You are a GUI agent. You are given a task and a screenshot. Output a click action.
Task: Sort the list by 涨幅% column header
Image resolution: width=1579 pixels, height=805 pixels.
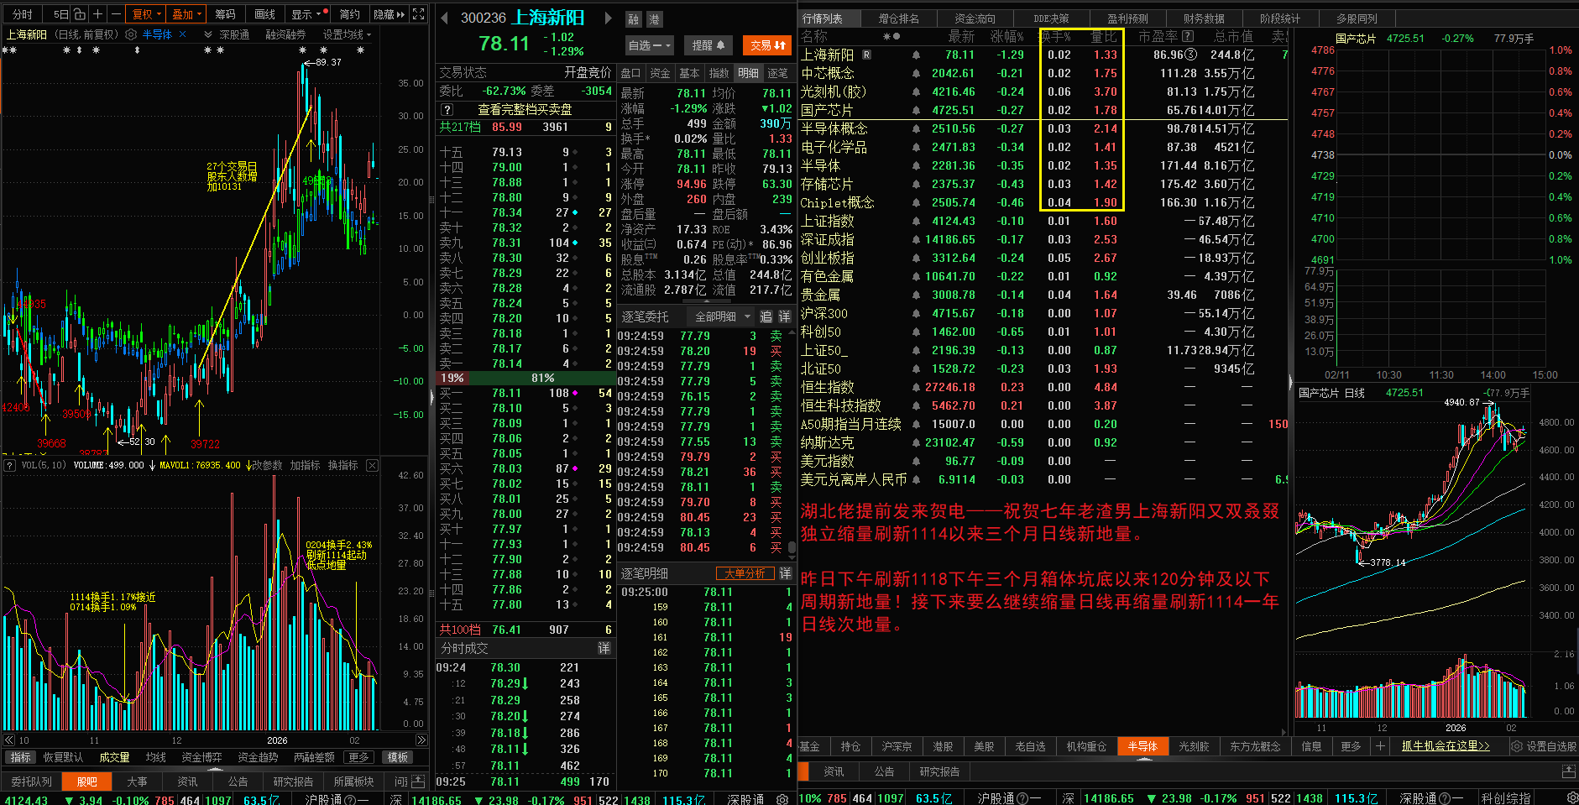click(1007, 36)
